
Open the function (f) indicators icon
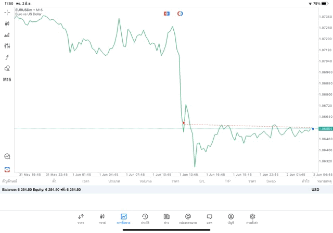[7, 57]
